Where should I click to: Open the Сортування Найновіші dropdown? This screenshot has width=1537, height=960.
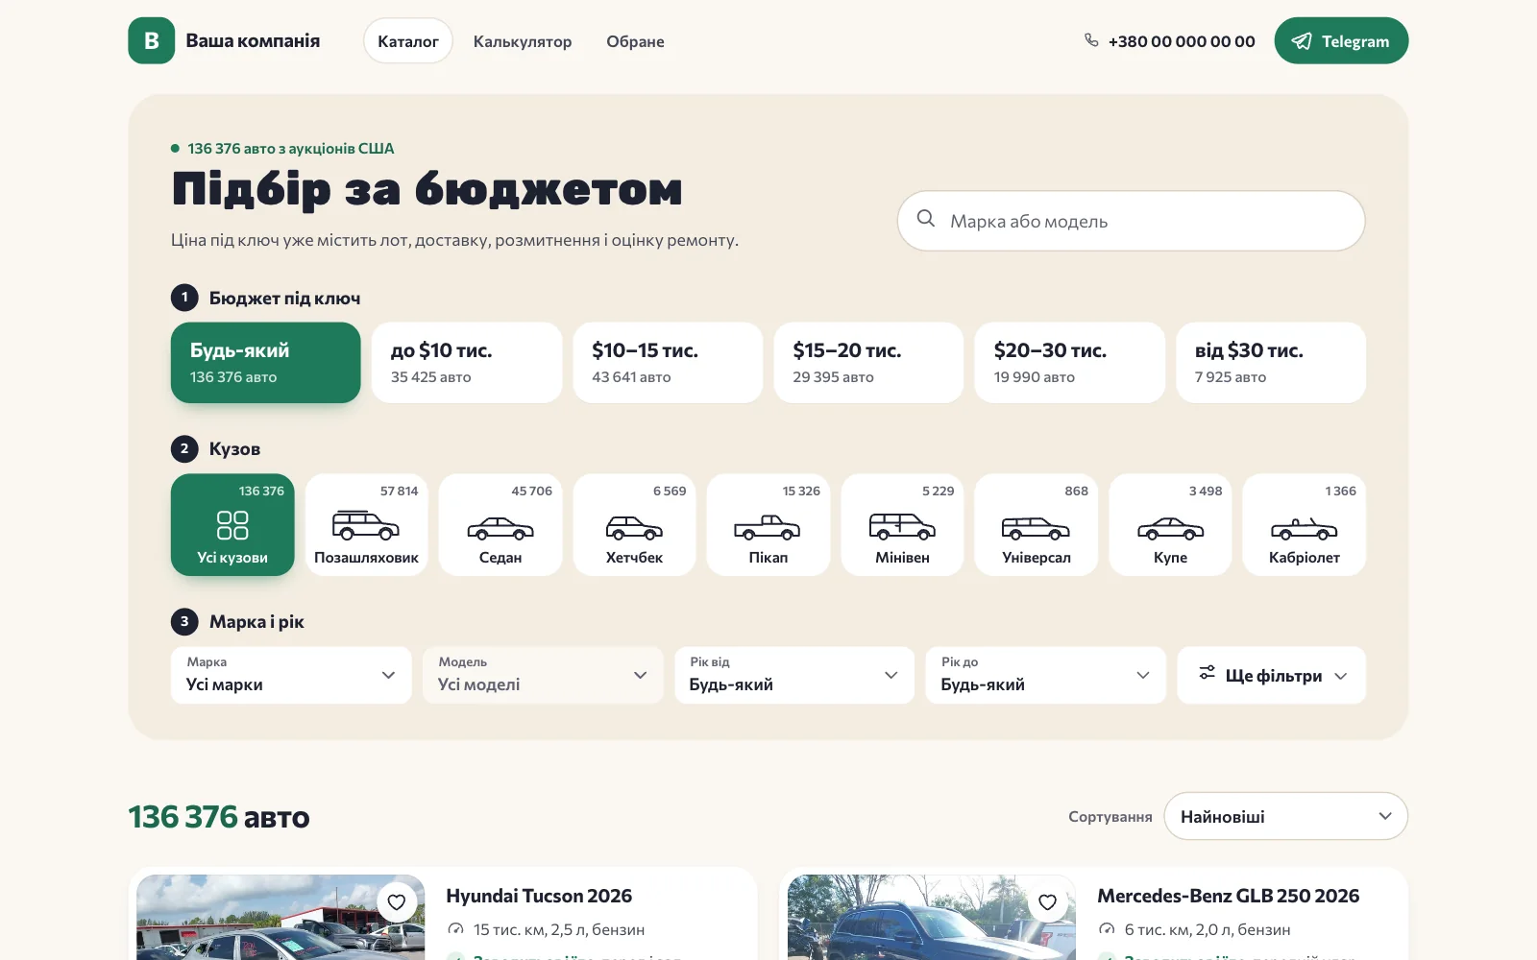click(x=1285, y=816)
